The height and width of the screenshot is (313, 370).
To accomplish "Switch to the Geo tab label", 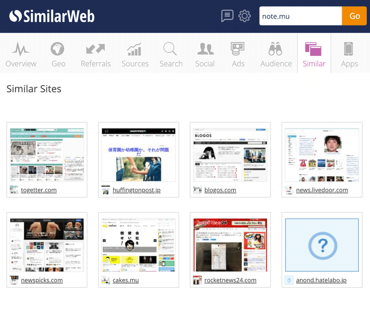I will point(58,63).
